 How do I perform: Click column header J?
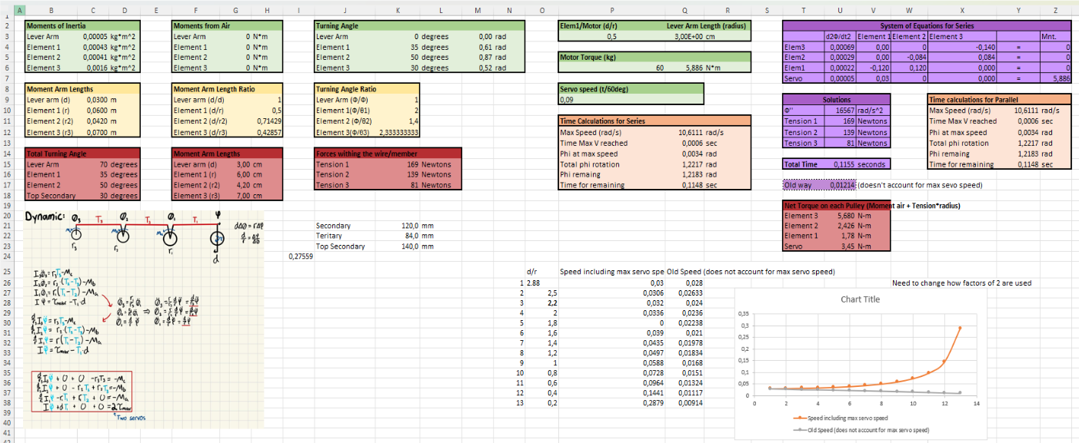point(345,11)
